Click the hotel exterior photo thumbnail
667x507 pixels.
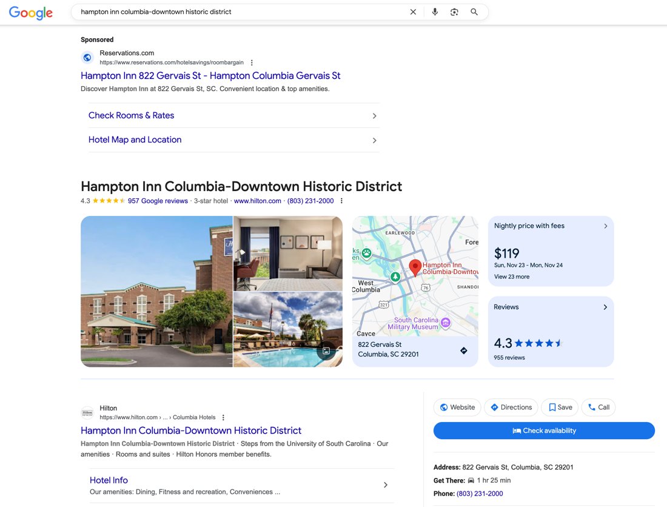(156, 291)
